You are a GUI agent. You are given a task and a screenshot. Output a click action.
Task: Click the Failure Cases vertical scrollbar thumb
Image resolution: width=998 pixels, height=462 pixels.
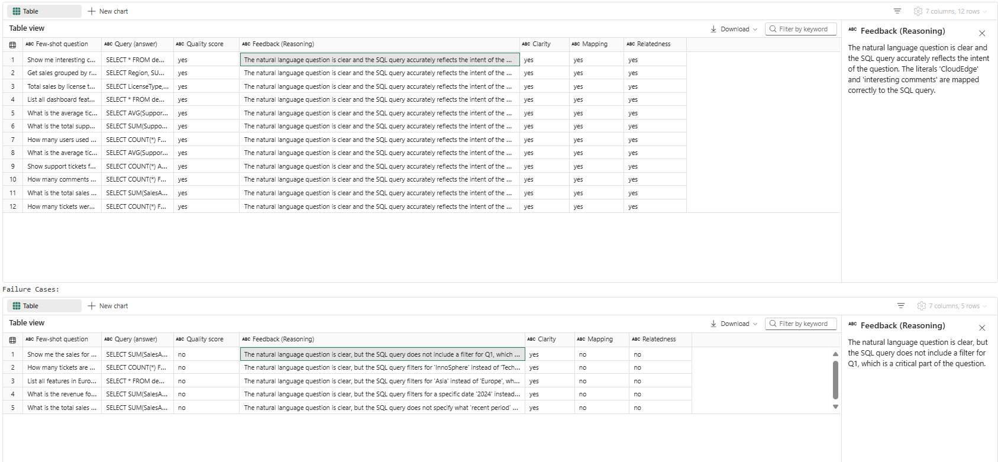tap(835, 380)
